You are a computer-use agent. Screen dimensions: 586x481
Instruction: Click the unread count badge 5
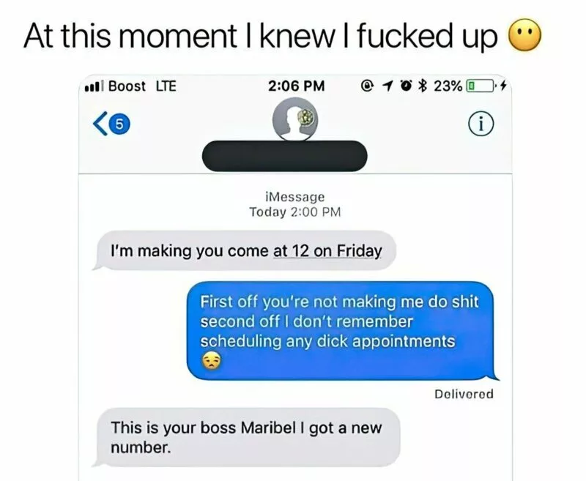[120, 124]
